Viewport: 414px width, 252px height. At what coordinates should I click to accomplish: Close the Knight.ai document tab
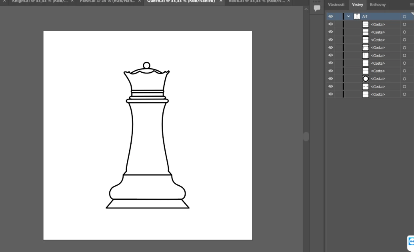tap(72, 1)
